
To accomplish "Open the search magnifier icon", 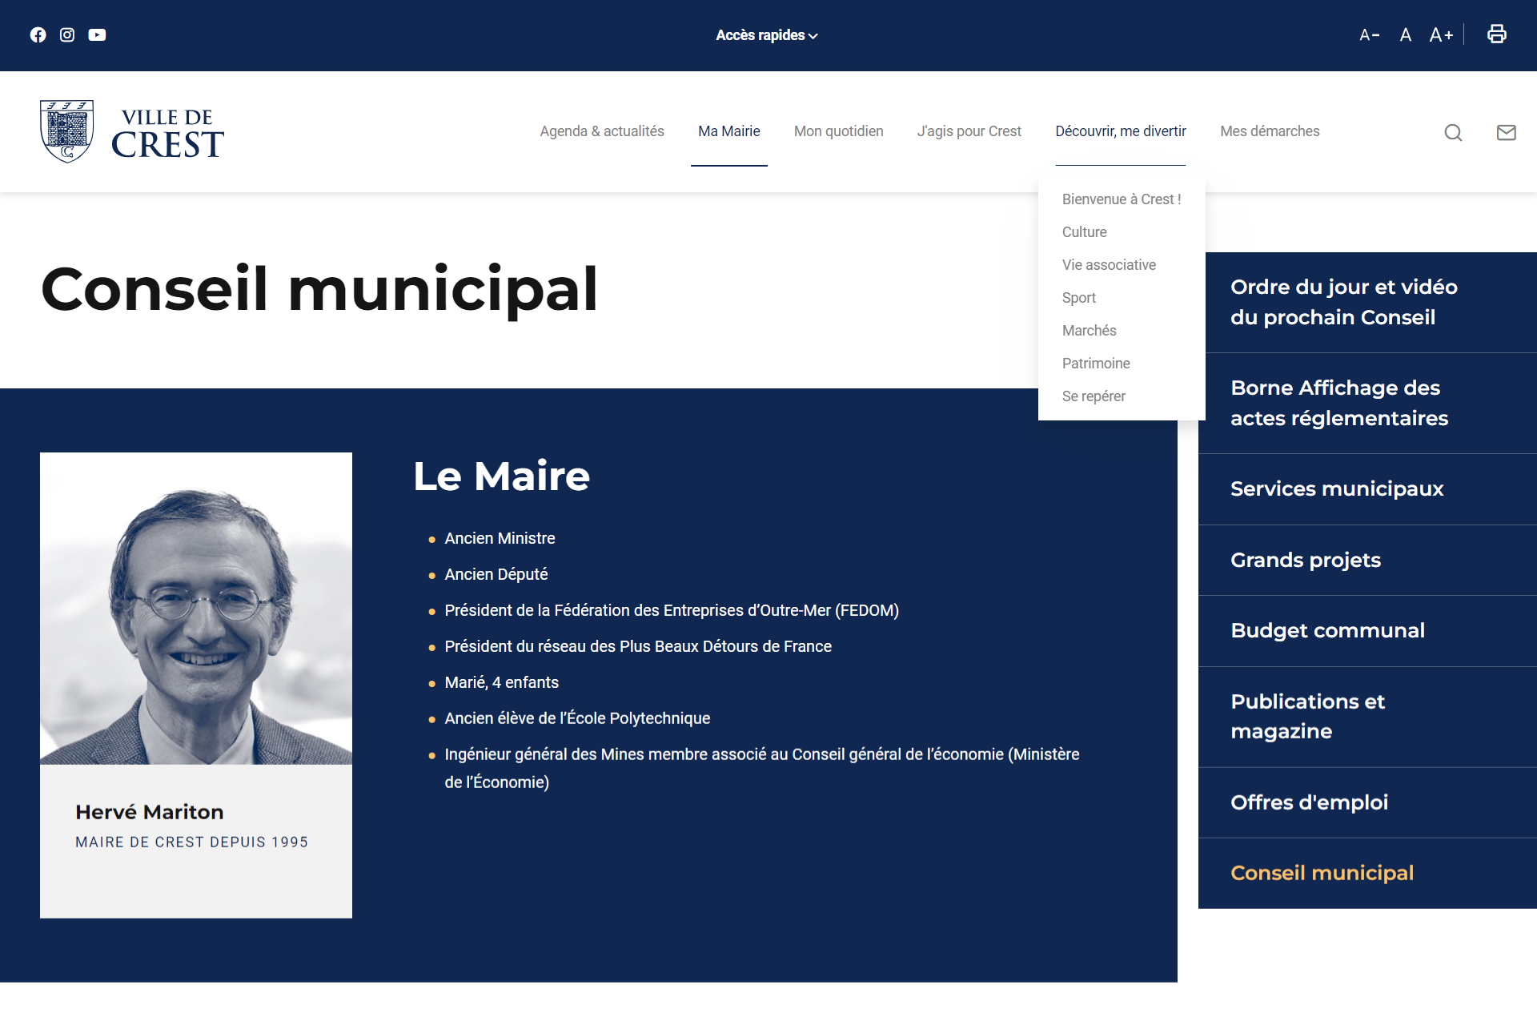I will 1453,132.
